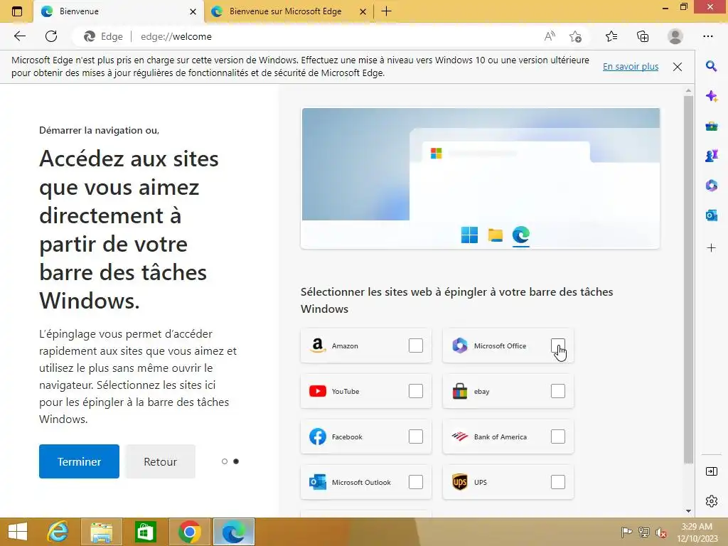The width and height of the screenshot is (728, 546).
Task: Open the tab actions menu icon
Action: (x=17, y=11)
